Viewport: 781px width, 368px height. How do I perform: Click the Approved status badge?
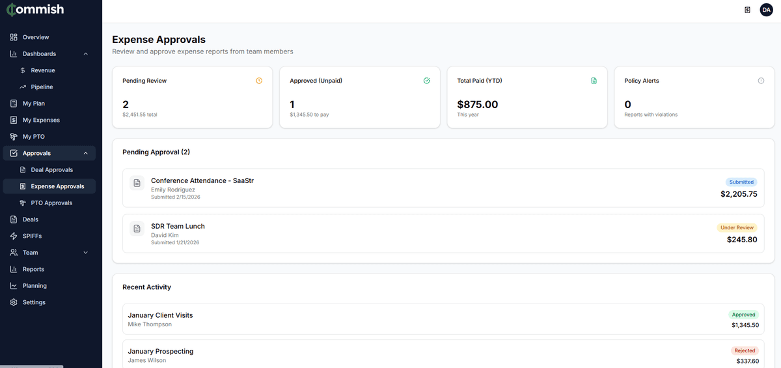coord(743,315)
